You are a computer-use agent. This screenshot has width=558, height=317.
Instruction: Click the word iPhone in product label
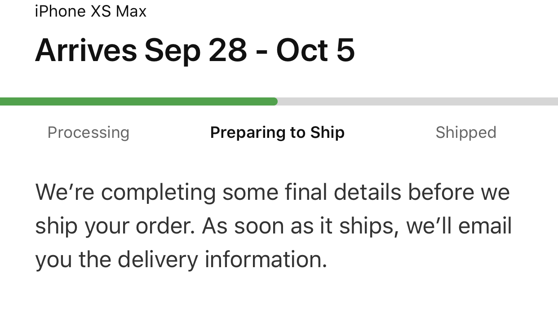click(61, 11)
